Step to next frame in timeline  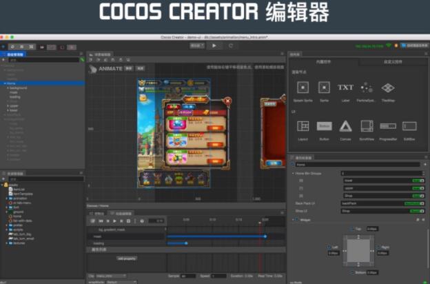(x=121, y=221)
